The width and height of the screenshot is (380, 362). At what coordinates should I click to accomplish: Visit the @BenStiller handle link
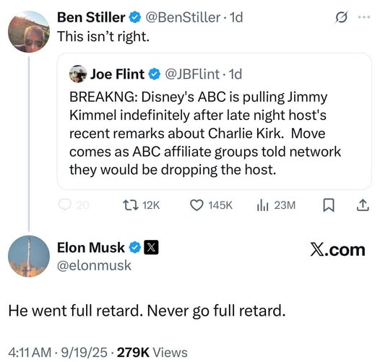click(183, 17)
